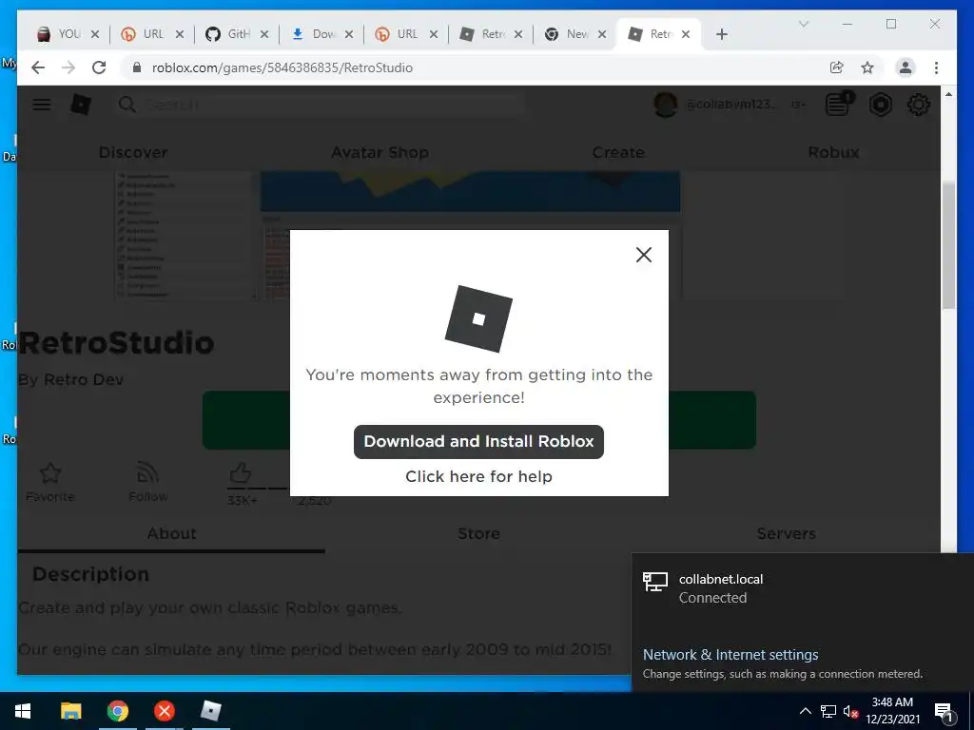Open Chrome profile avatar menu

[x=906, y=67]
